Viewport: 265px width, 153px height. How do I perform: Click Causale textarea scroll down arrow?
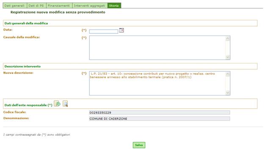228,57
